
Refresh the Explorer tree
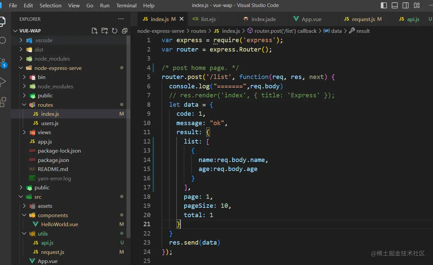click(115, 31)
